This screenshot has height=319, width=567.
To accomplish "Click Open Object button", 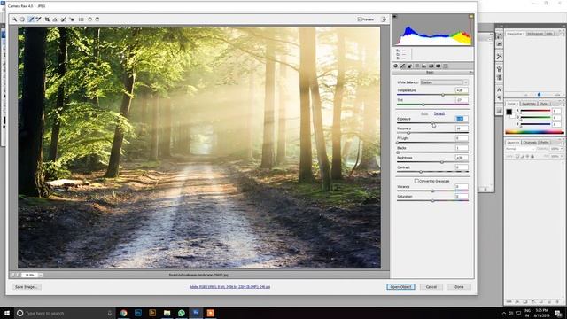I will 400,287.
